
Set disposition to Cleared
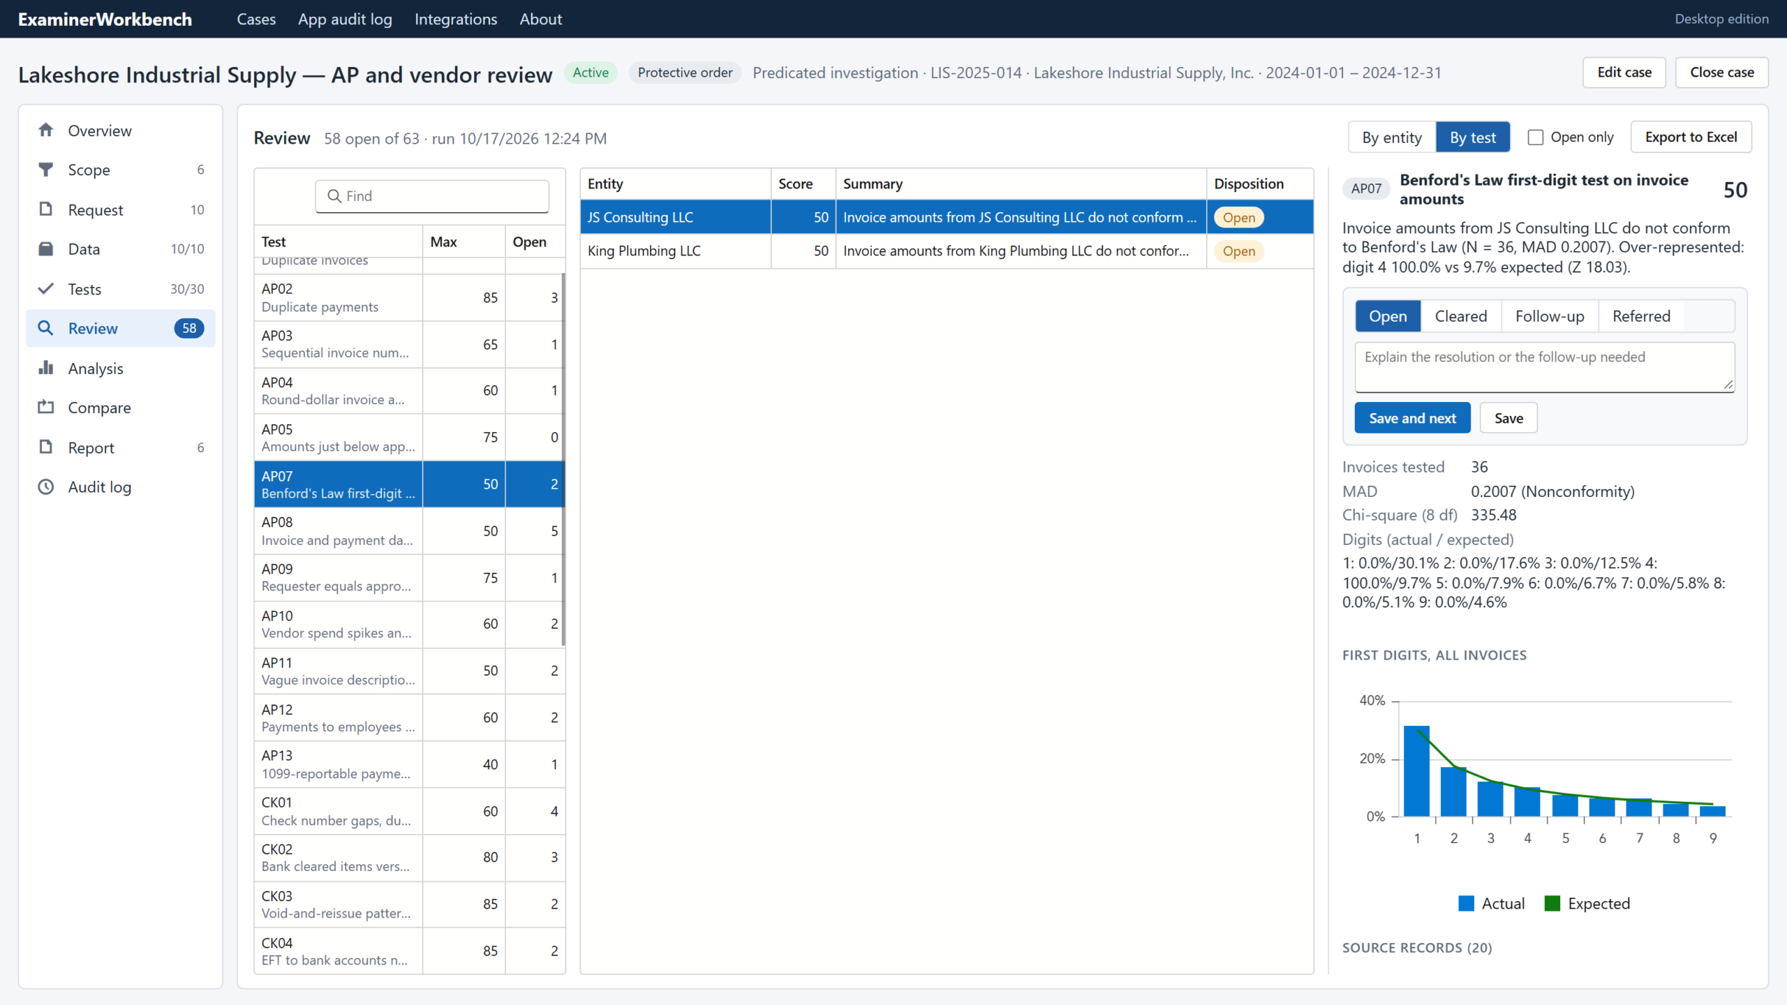coord(1461,316)
